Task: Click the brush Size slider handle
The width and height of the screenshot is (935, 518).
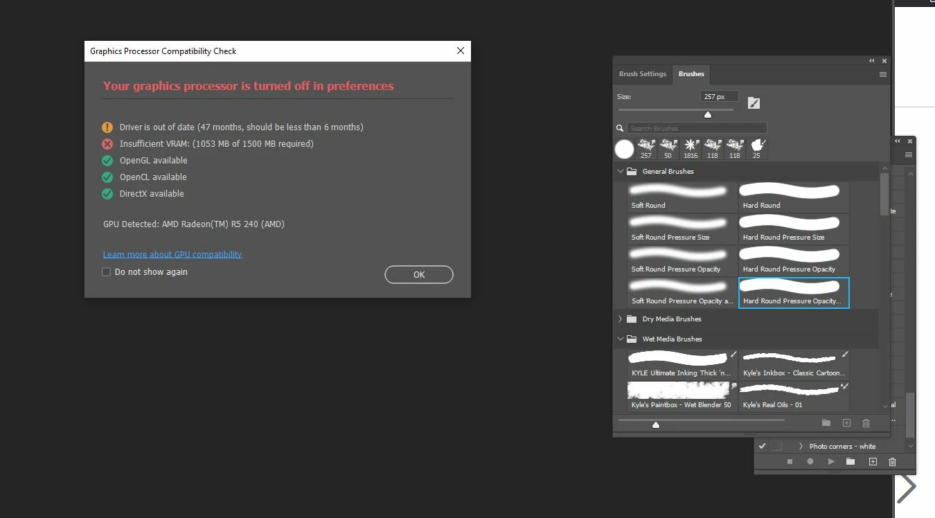Action: (708, 114)
